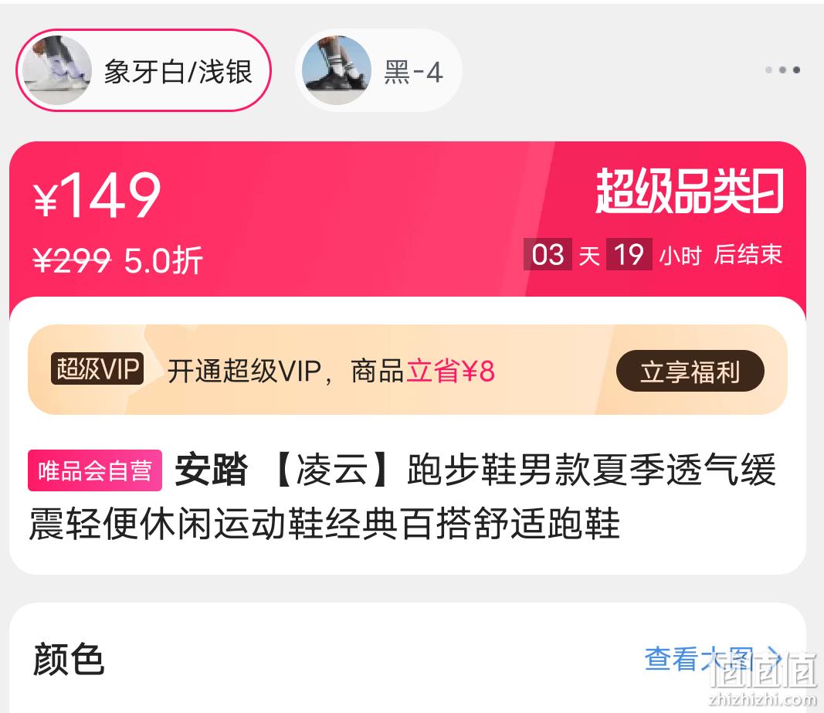Tap the 超级VIP badge
Viewport: 824px width, 713px height.
click(x=97, y=368)
